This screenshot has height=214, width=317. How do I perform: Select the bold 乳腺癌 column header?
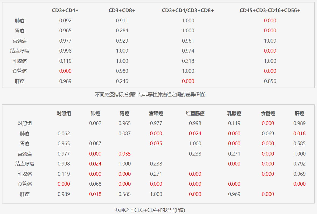tap(234, 113)
